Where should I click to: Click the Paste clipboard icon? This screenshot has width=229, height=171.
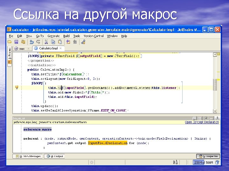pos(60,42)
